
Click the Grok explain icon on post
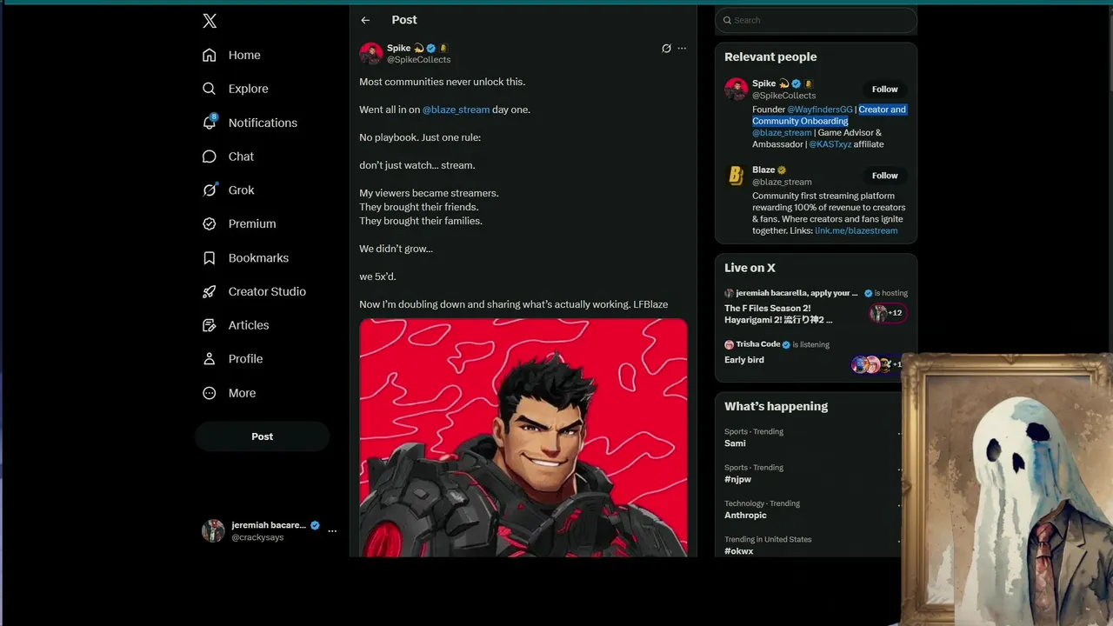[666, 49]
